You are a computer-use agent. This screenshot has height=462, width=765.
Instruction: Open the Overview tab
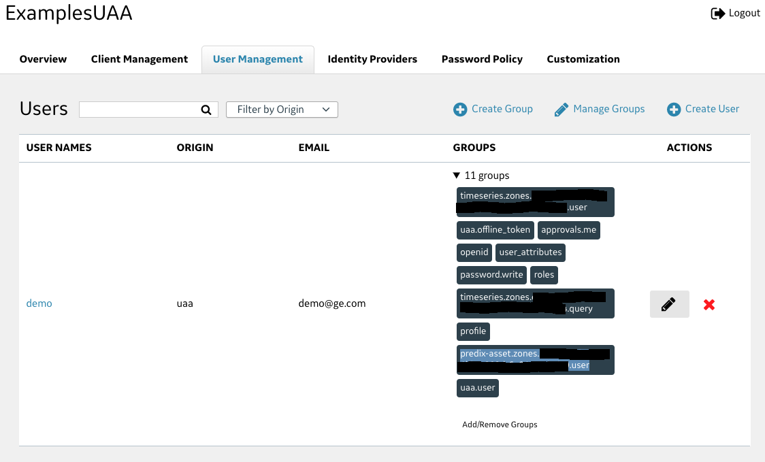tap(44, 59)
